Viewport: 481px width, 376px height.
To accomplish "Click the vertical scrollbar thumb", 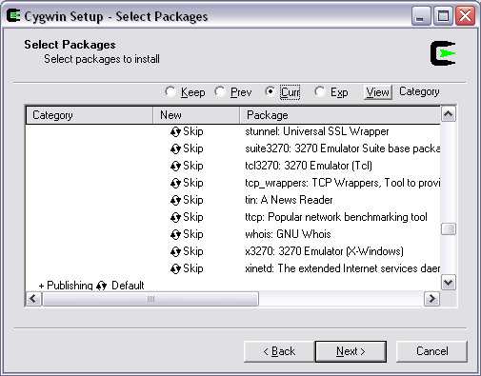I will coord(449,229).
